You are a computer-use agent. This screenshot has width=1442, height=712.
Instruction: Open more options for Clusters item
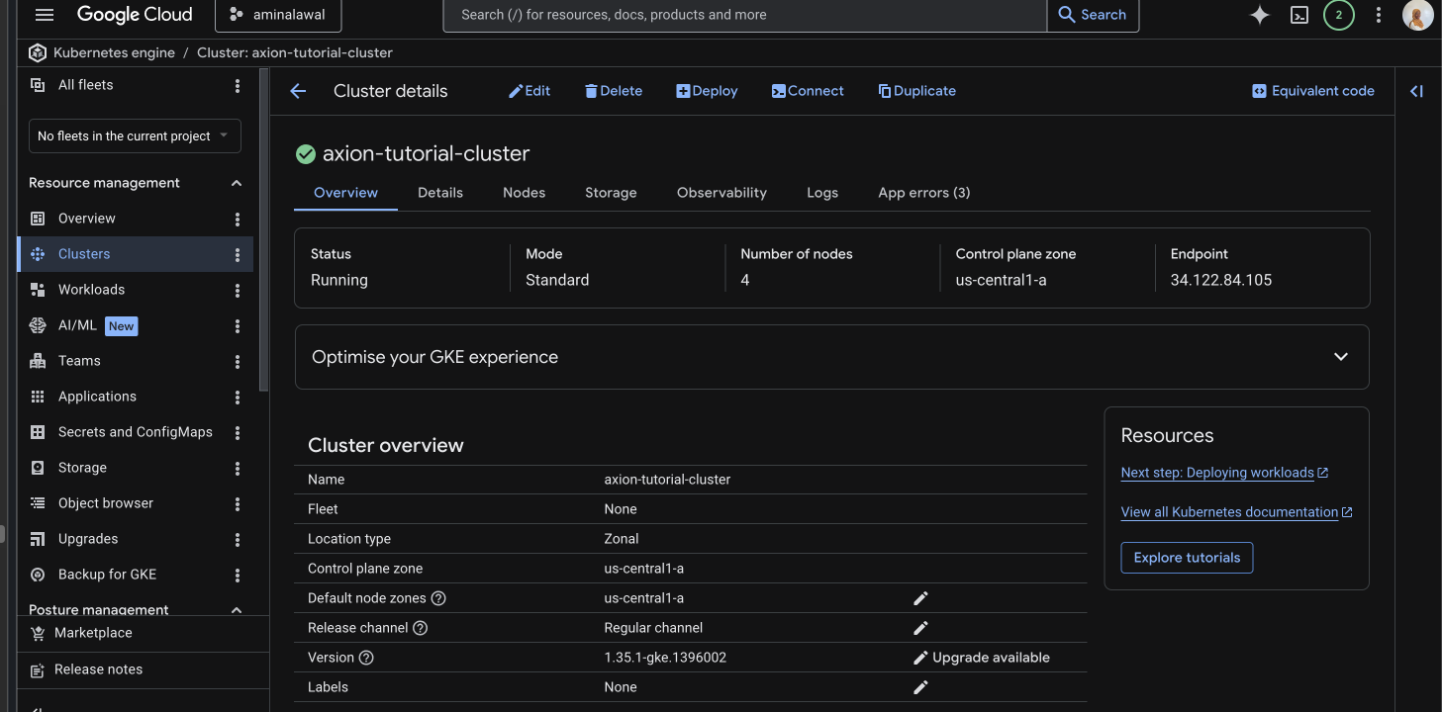[238, 255]
